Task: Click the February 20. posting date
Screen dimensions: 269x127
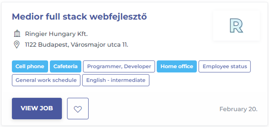Action: (x=238, y=109)
